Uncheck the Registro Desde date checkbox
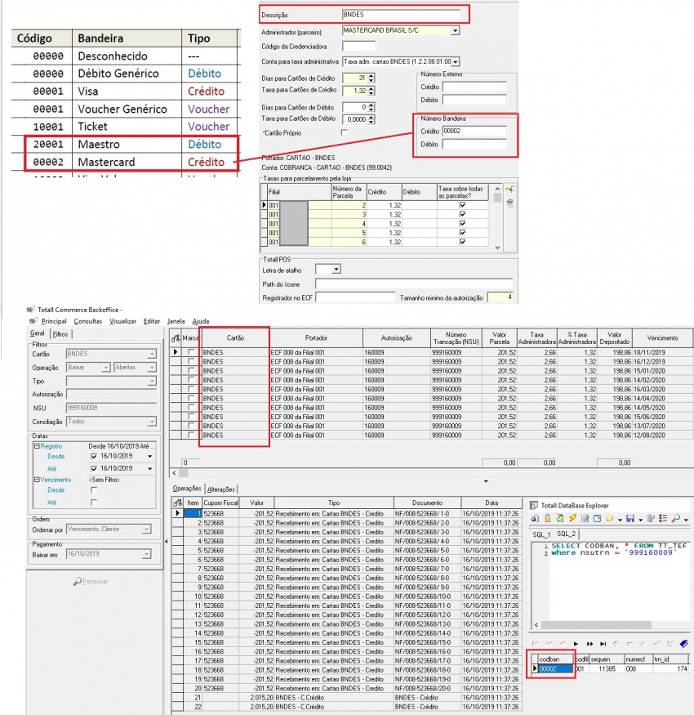The height and width of the screenshot is (715, 694). 93,456
